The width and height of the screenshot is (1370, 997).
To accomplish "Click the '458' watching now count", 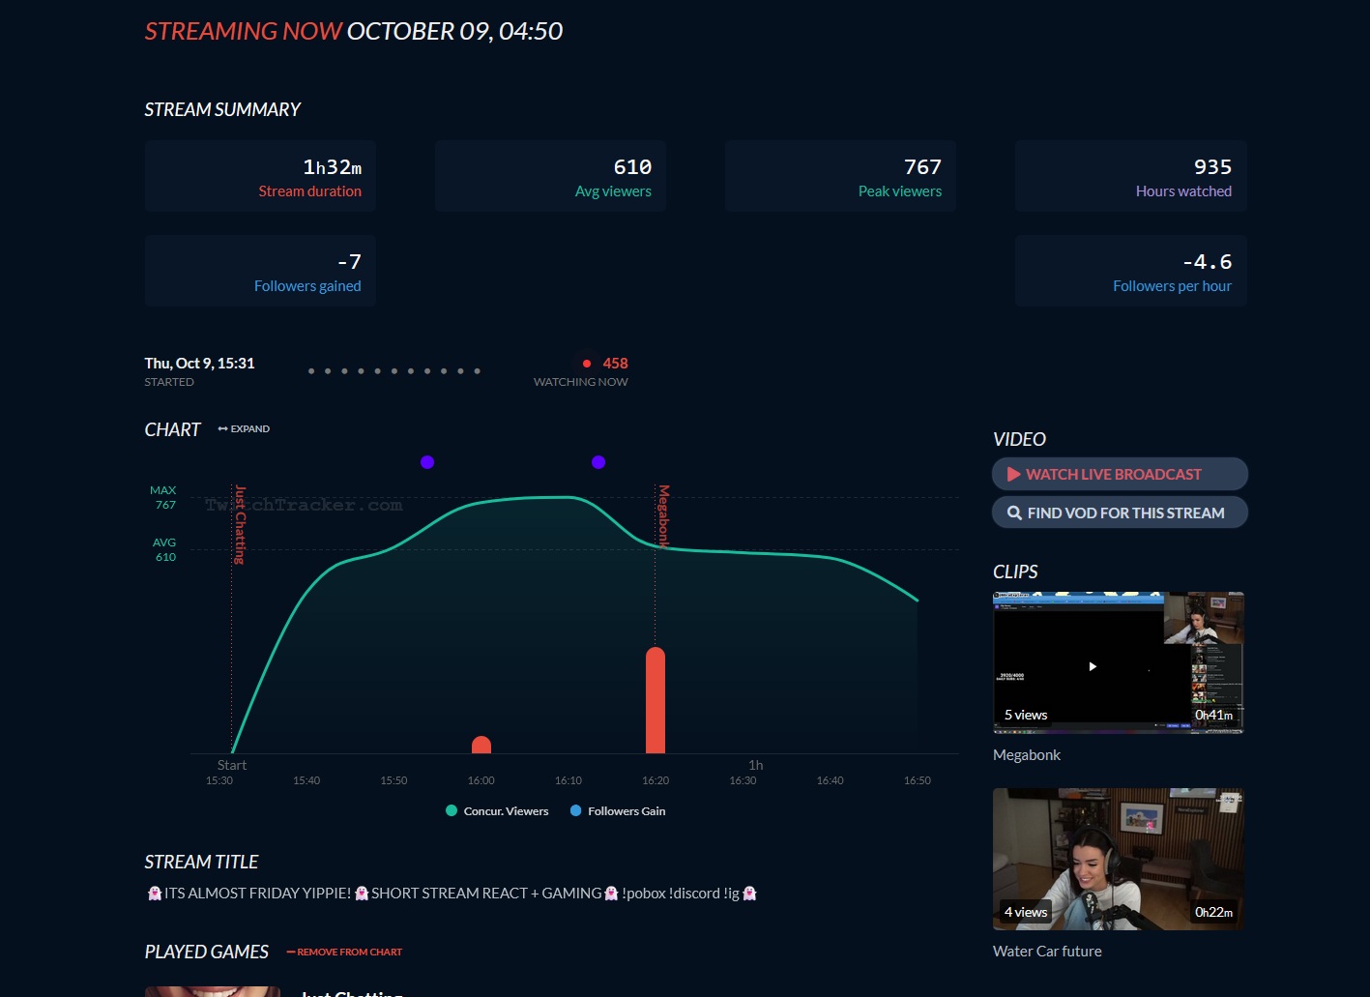I will [616, 364].
